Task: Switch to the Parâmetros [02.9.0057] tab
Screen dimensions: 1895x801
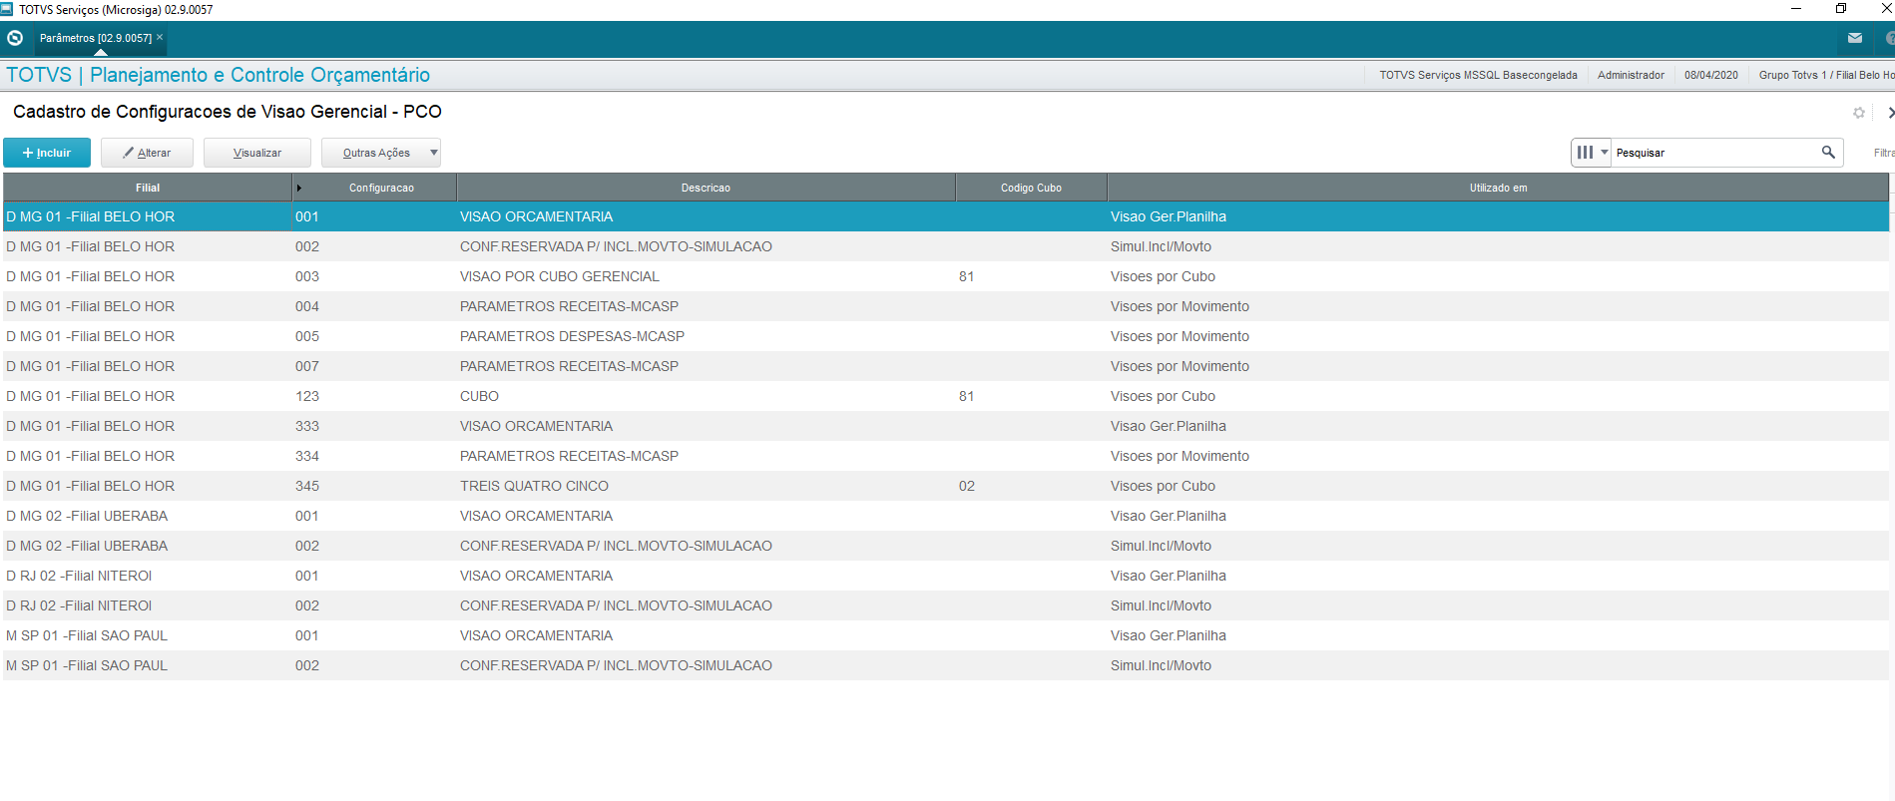Action: (x=96, y=38)
